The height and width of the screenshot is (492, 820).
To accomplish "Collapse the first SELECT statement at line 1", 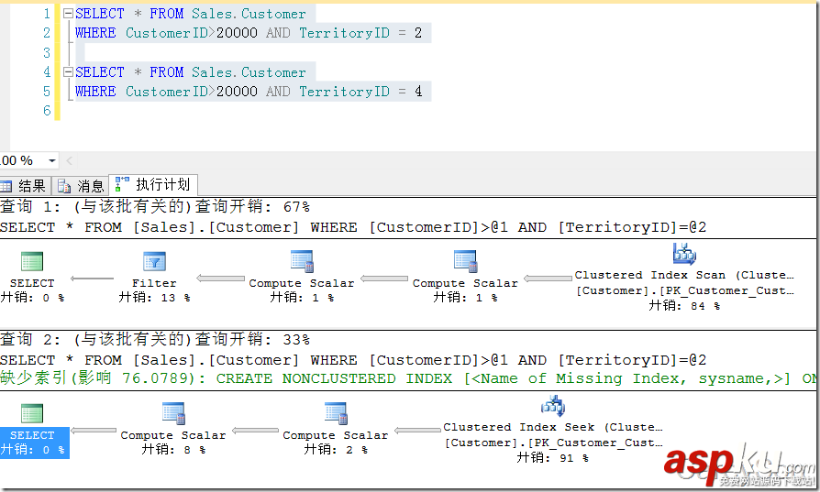I will 67,14.
